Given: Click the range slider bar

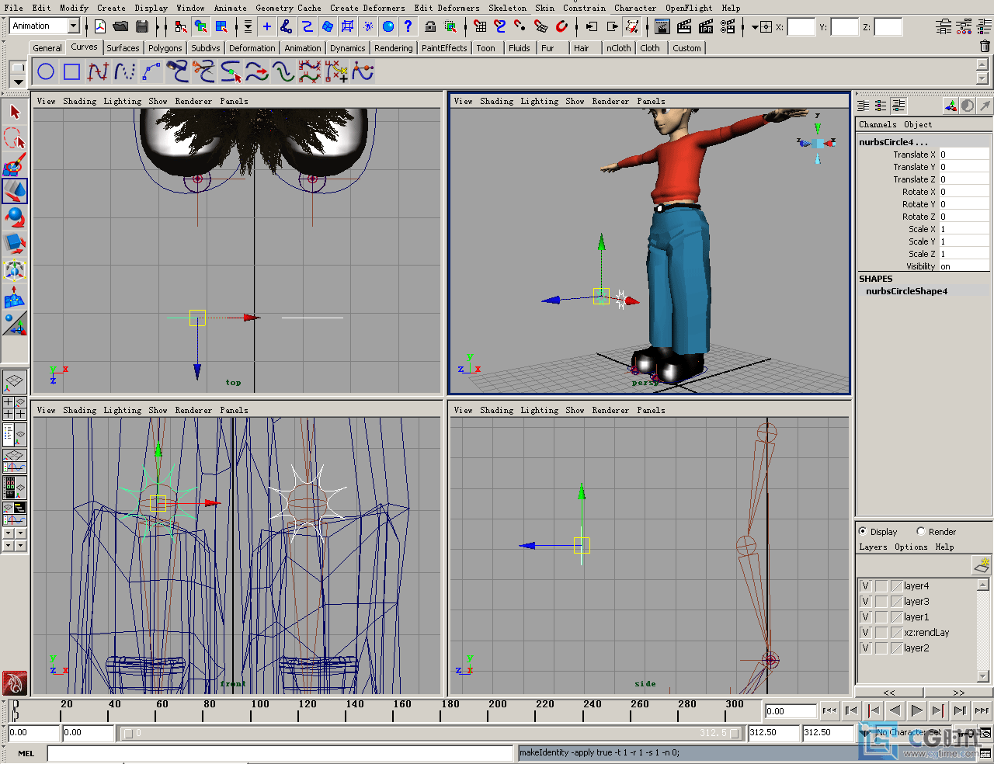Looking at the screenshot, I should (x=431, y=733).
